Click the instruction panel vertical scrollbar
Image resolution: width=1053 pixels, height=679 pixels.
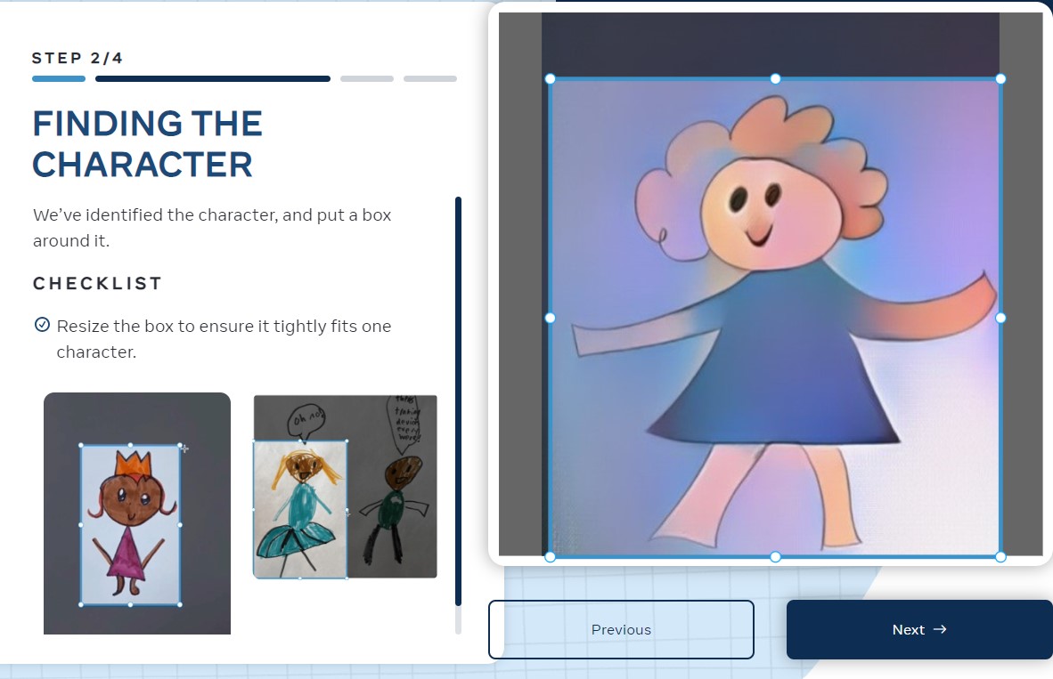pos(458,400)
